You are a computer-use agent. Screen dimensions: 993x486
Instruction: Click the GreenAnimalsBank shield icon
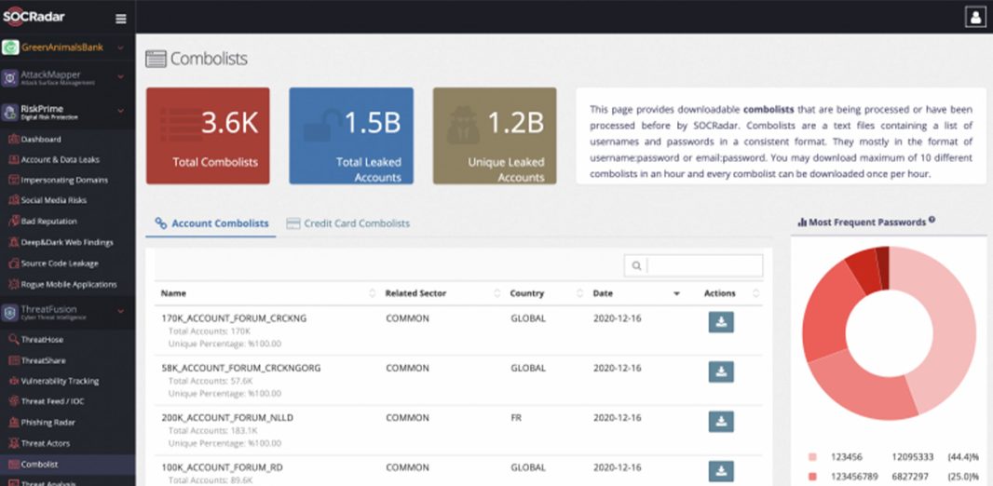(x=10, y=47)
